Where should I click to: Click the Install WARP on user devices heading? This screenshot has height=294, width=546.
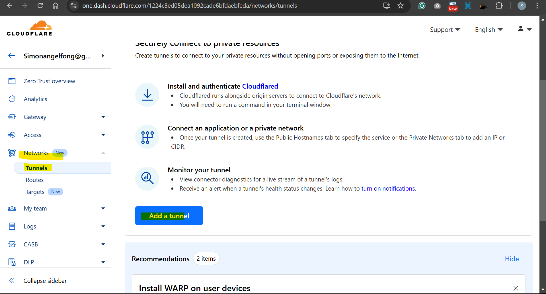click(x=195, y=288)
